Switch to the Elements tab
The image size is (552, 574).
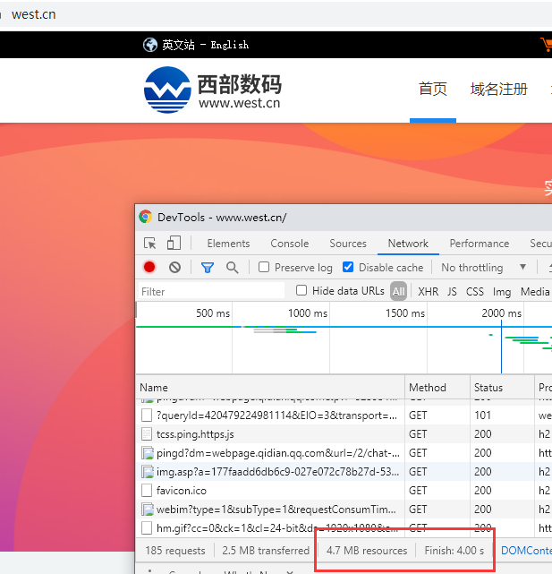pos(229,244)
